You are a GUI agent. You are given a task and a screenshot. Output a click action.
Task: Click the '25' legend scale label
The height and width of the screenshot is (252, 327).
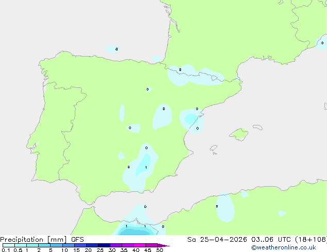coord(100,250)
